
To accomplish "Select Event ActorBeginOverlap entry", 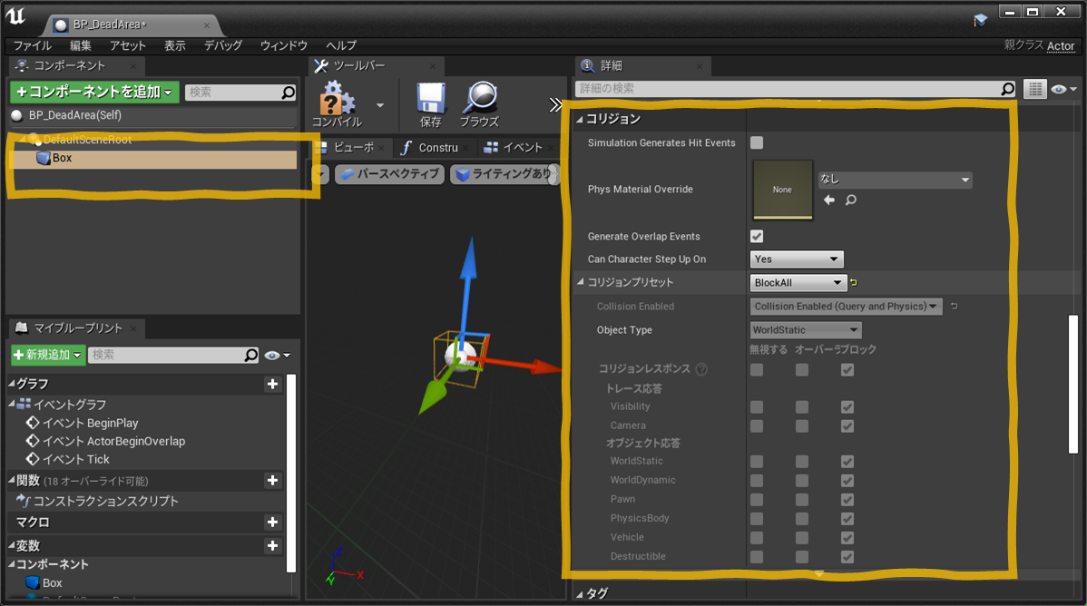I will [x=105, y=441].
